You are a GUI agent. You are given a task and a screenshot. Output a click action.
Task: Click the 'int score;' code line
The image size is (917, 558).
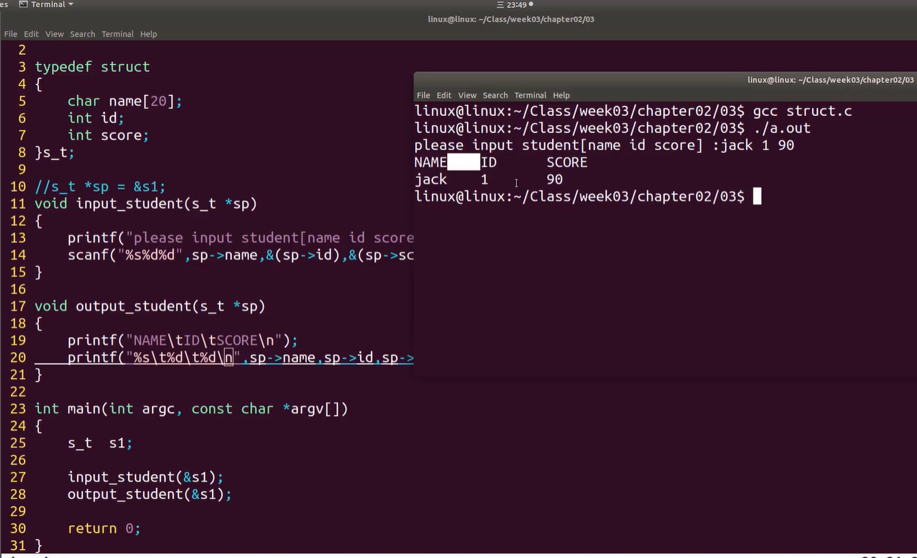point(108,135)
